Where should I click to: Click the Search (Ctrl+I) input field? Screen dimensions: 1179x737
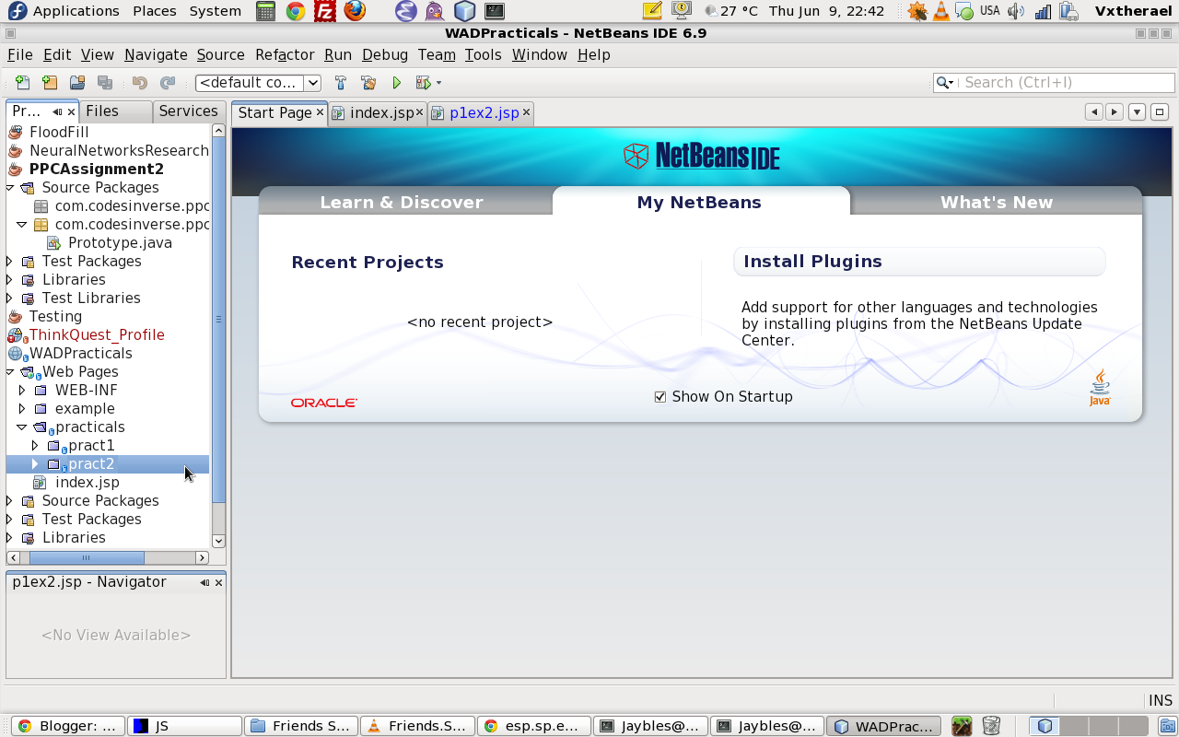(1066, 83)
